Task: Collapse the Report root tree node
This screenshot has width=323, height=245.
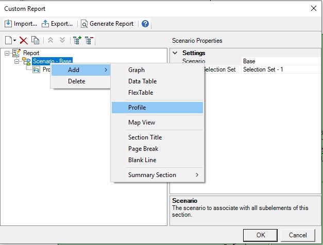Action: tap(6, 53)
